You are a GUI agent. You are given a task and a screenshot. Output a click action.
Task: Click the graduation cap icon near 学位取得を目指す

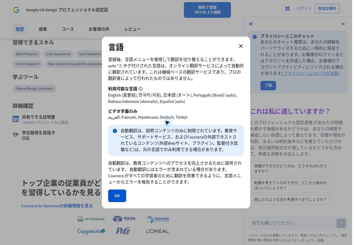click(x=16, y=135)
